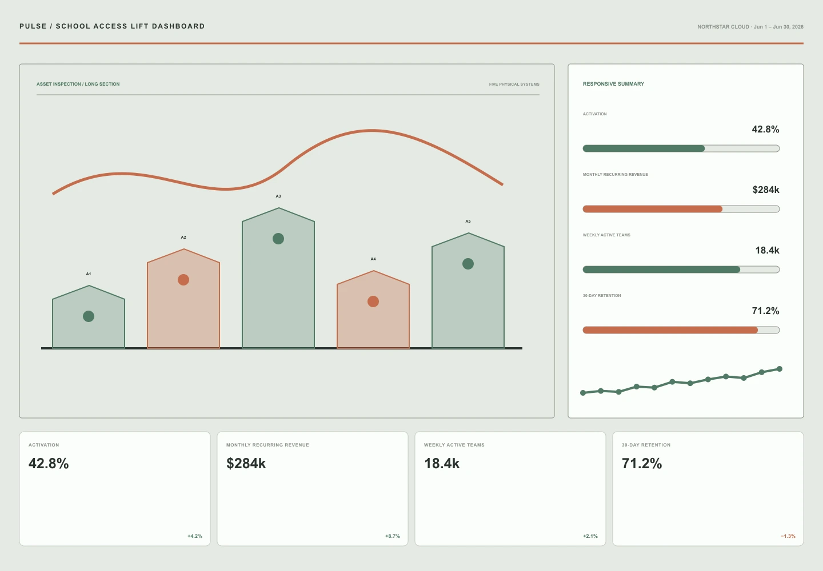Viewport: 823px width, 571px height.
Task: Click the A3 label above the tallest shape
Action: [278, 196]
